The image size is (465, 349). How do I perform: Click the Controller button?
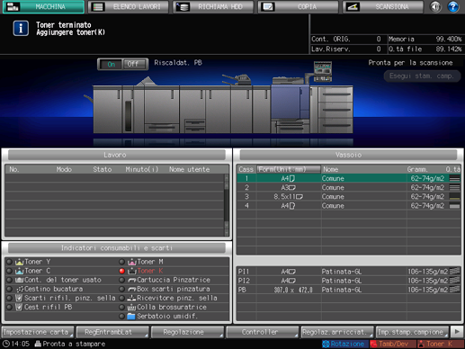coord(262,332)
